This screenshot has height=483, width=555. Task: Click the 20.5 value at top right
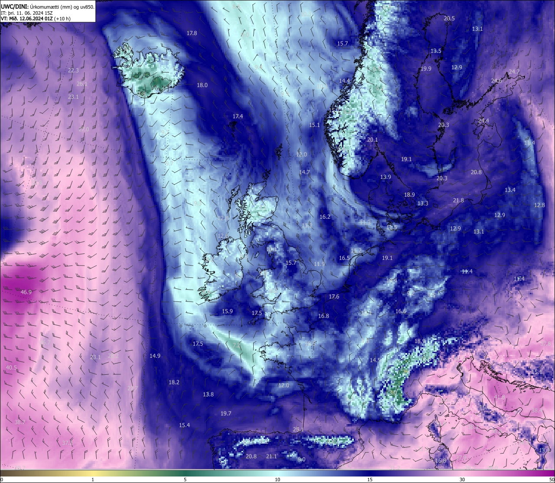tap(449, 19)
